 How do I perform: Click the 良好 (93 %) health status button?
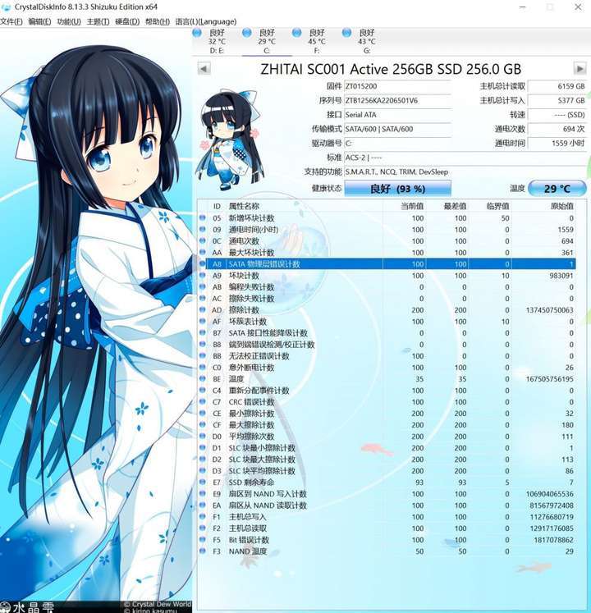397,189
